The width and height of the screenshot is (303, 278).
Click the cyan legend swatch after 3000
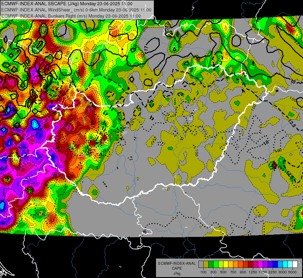pos(285,264)
